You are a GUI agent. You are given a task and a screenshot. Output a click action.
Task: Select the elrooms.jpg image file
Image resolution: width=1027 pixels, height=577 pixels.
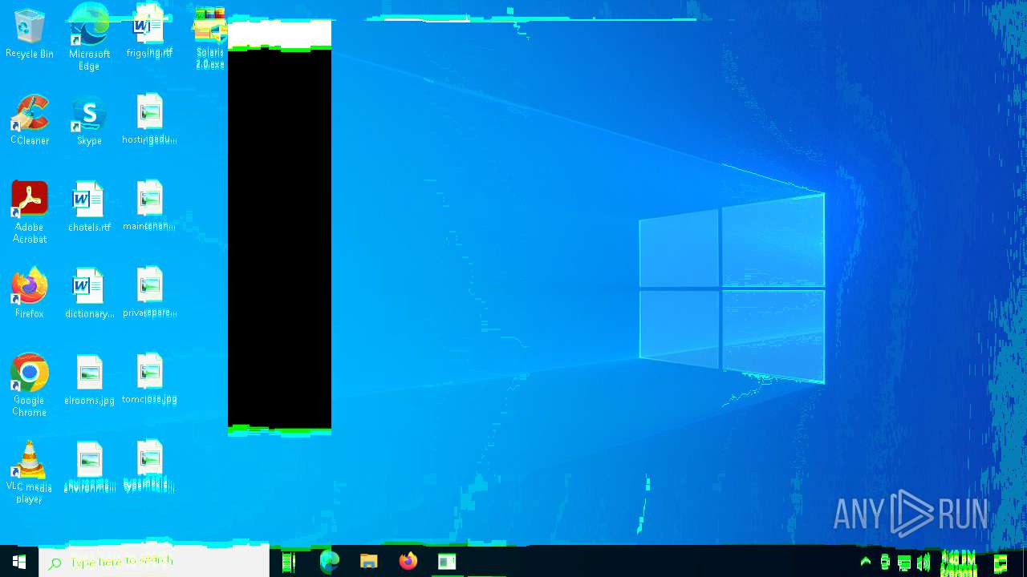pos(89,380)
